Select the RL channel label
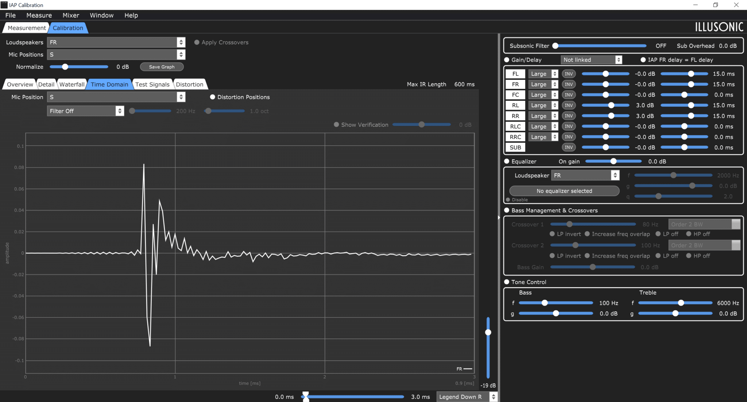747x402 pixels. 515,106
